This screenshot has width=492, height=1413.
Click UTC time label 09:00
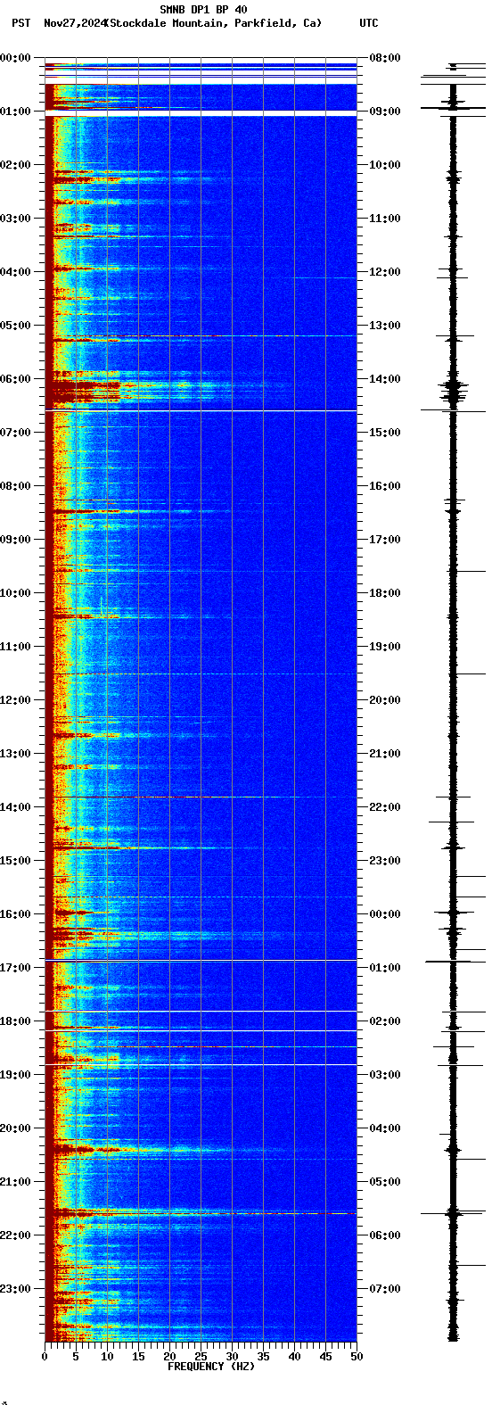pyautogui.click(x=385, y=111)
